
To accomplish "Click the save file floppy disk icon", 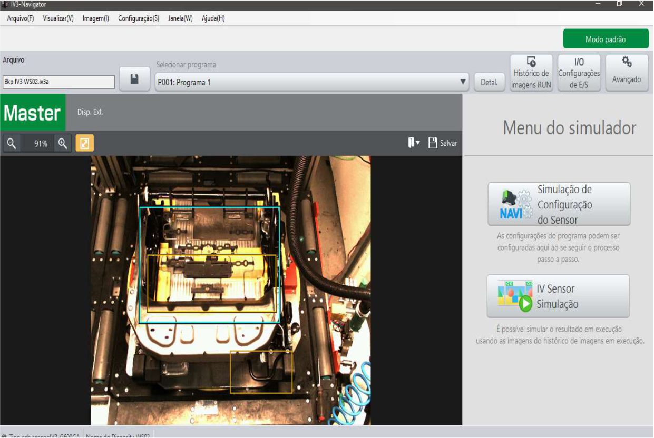I will click(134, 79).
